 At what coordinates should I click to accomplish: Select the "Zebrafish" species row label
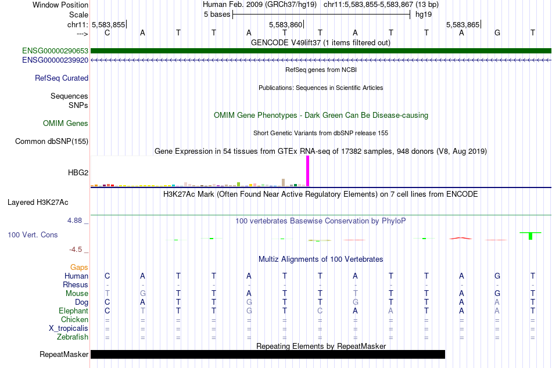click(x=72, y=337)
